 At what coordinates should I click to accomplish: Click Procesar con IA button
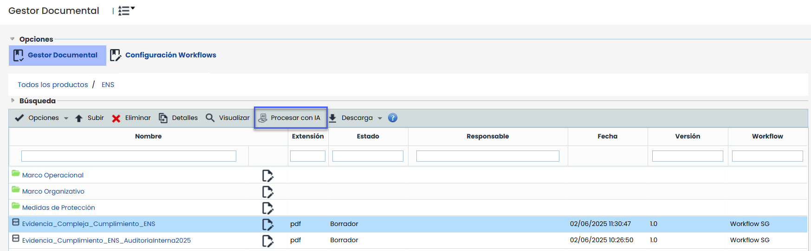[291, 118]
